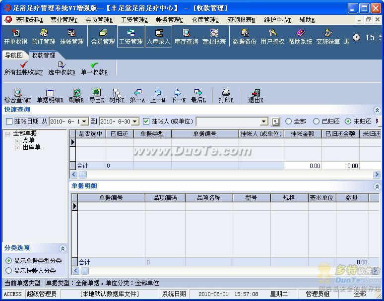Exit module via 退出 icon
The height and width of the screenshot is (301, 384).
click(256, 96)
